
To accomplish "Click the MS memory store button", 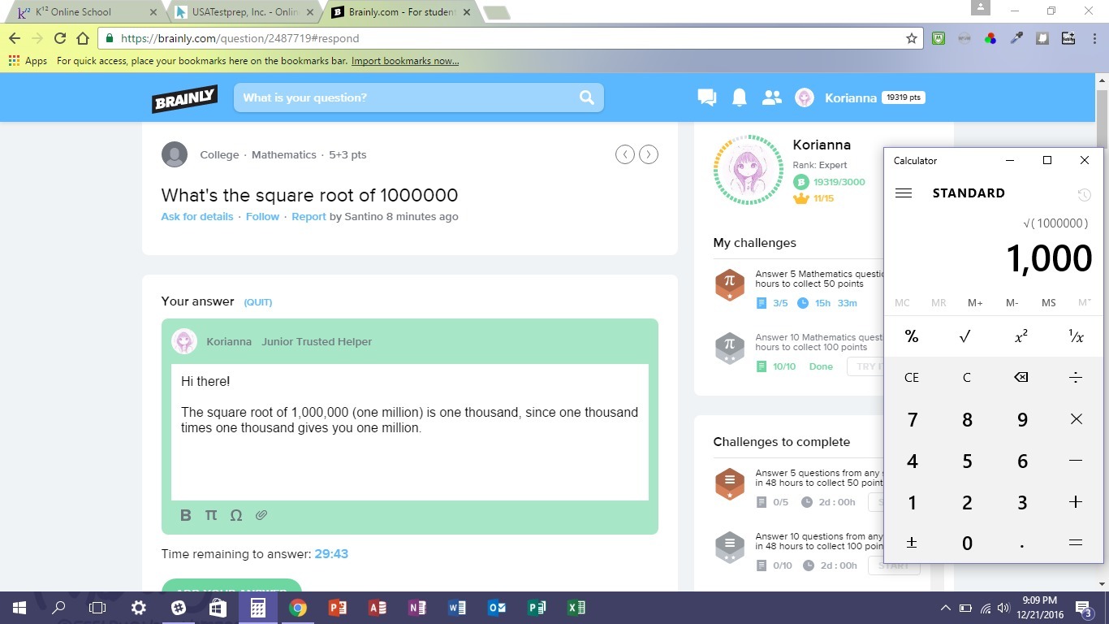I will pyautogui.click(x=1048, y=303).
